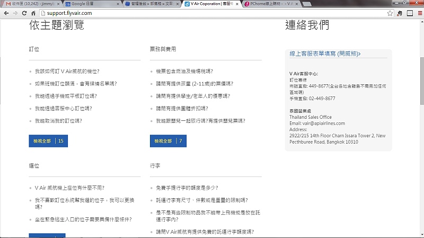Open FAQ 請問有提供團體折扣嗎?
This screenshot has height=238, width=424.
click(182, 109)
